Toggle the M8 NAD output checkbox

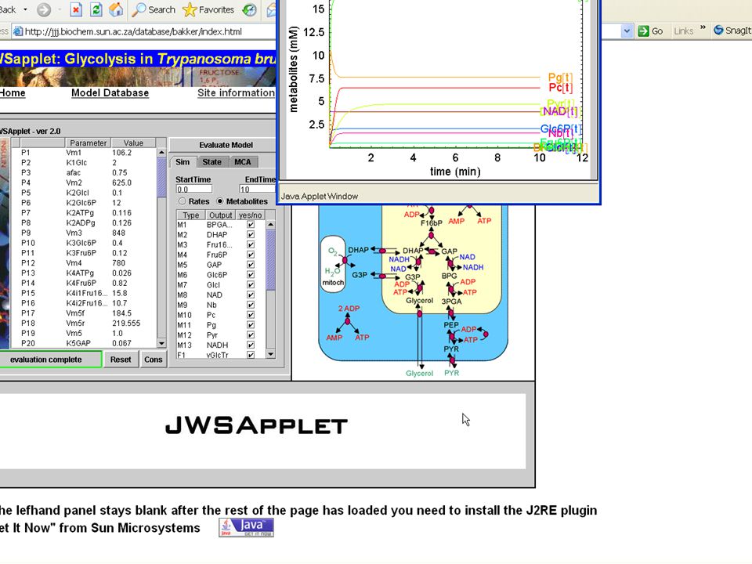coord(251,295)
